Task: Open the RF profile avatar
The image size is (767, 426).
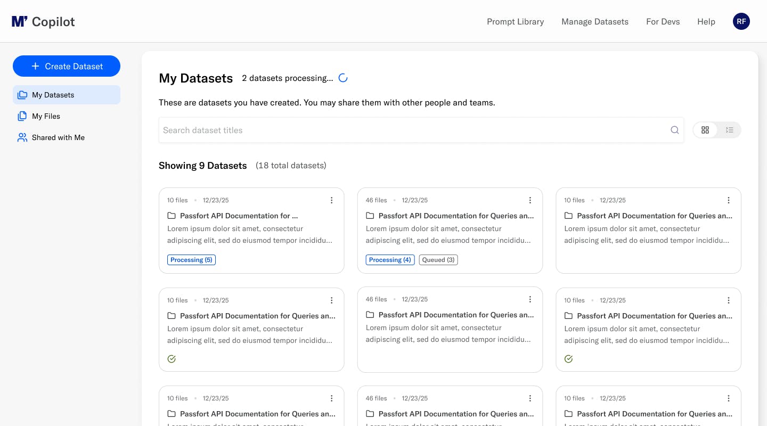Action: 741,21
